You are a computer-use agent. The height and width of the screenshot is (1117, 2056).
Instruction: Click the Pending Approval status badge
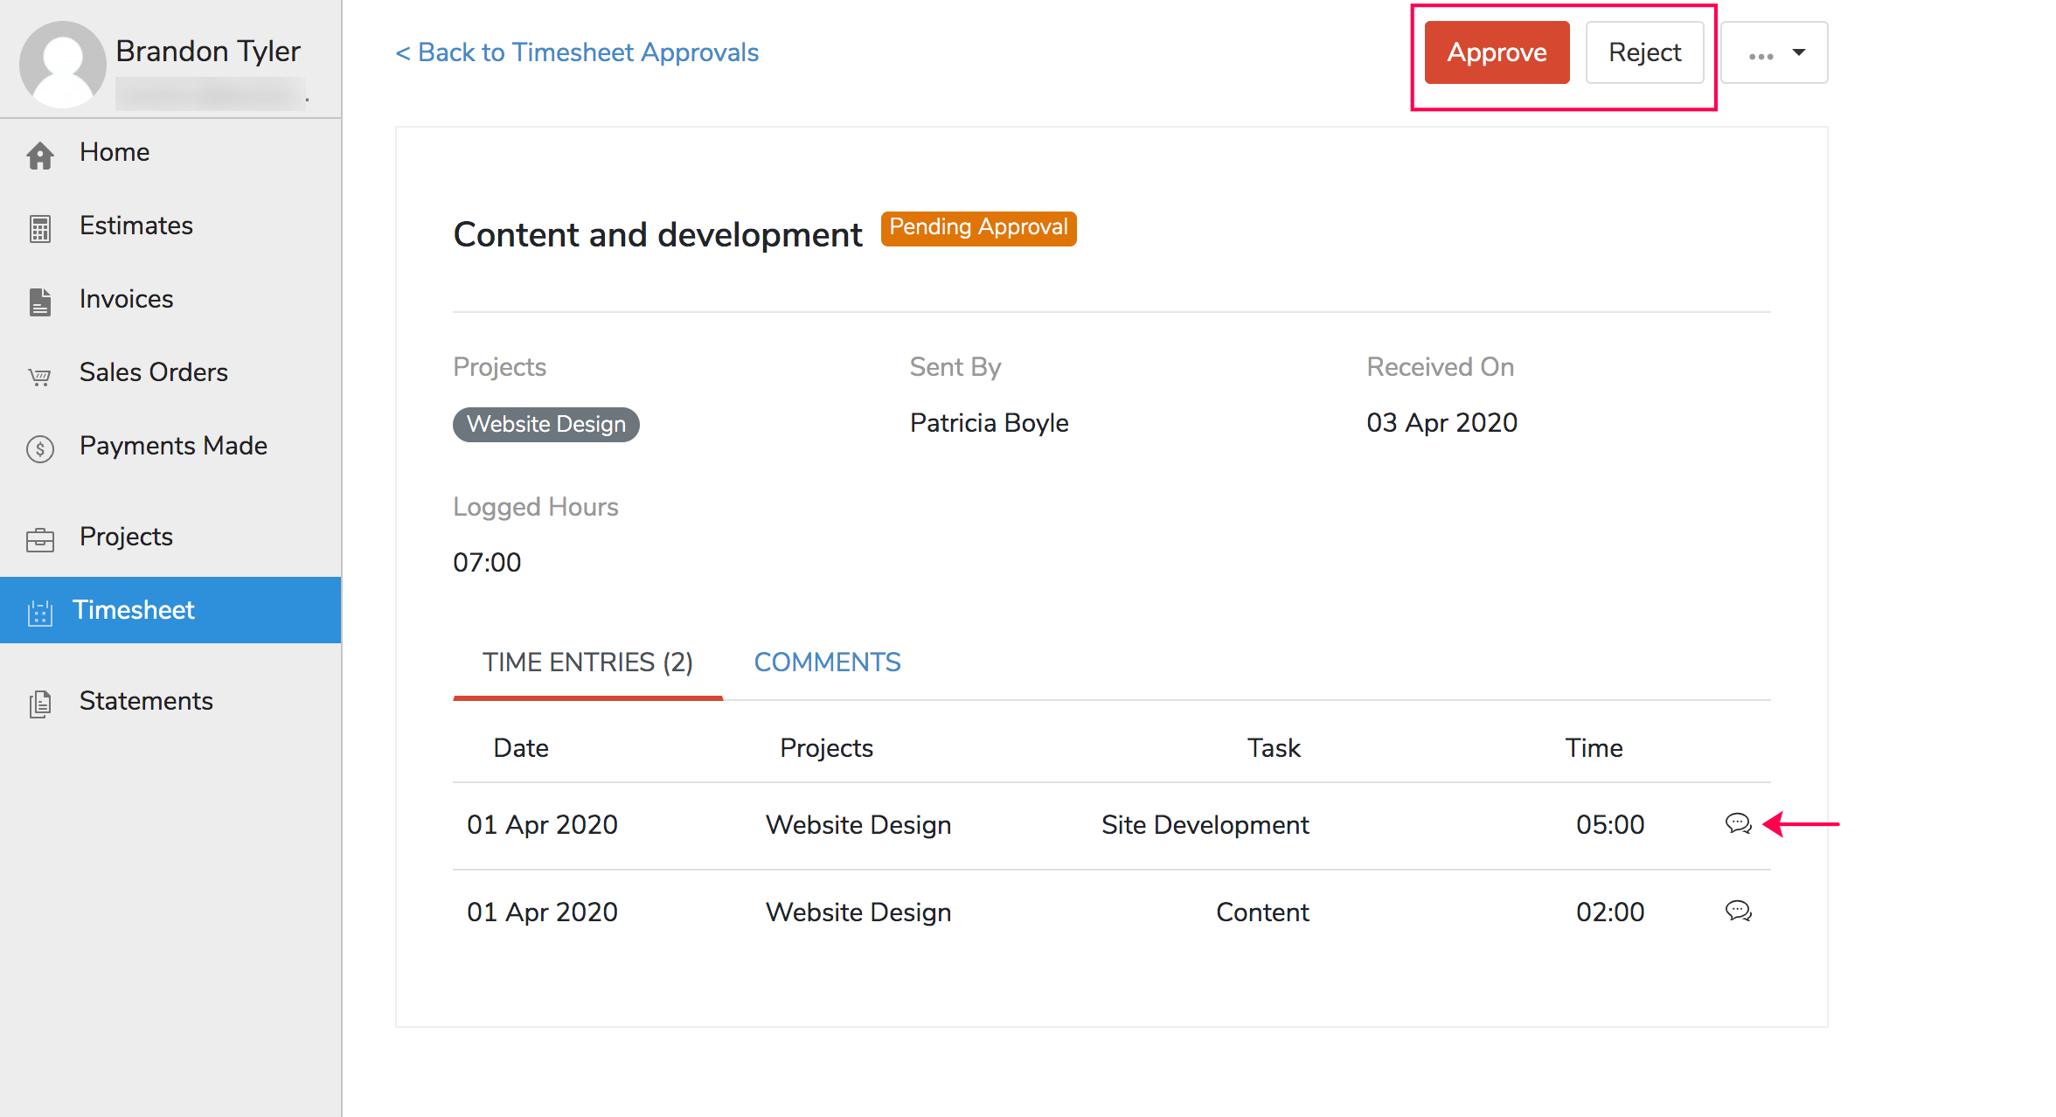point(978,228)
